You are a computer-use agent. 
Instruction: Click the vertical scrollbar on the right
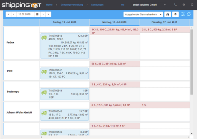191,59
